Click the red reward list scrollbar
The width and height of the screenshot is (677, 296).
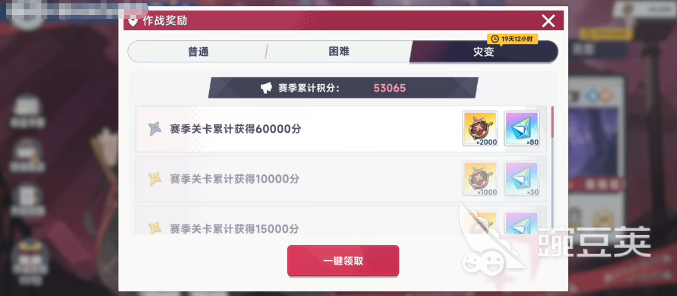552,121
